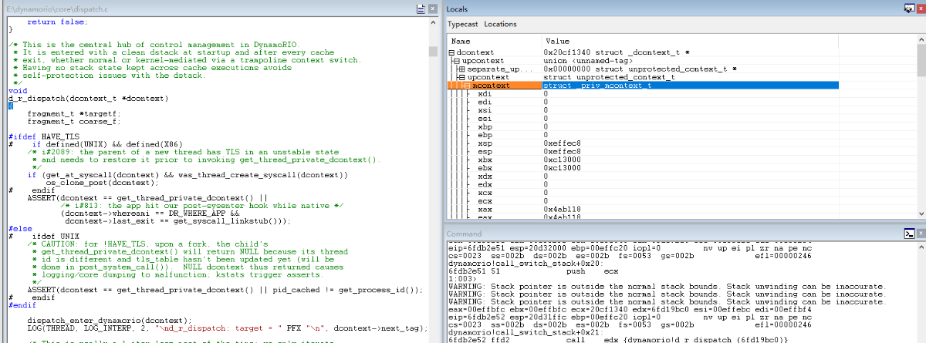Click the call edx d_r_dispatch disassembly line
Viewport: 926px width, 343px height.
tap(617, 339)
